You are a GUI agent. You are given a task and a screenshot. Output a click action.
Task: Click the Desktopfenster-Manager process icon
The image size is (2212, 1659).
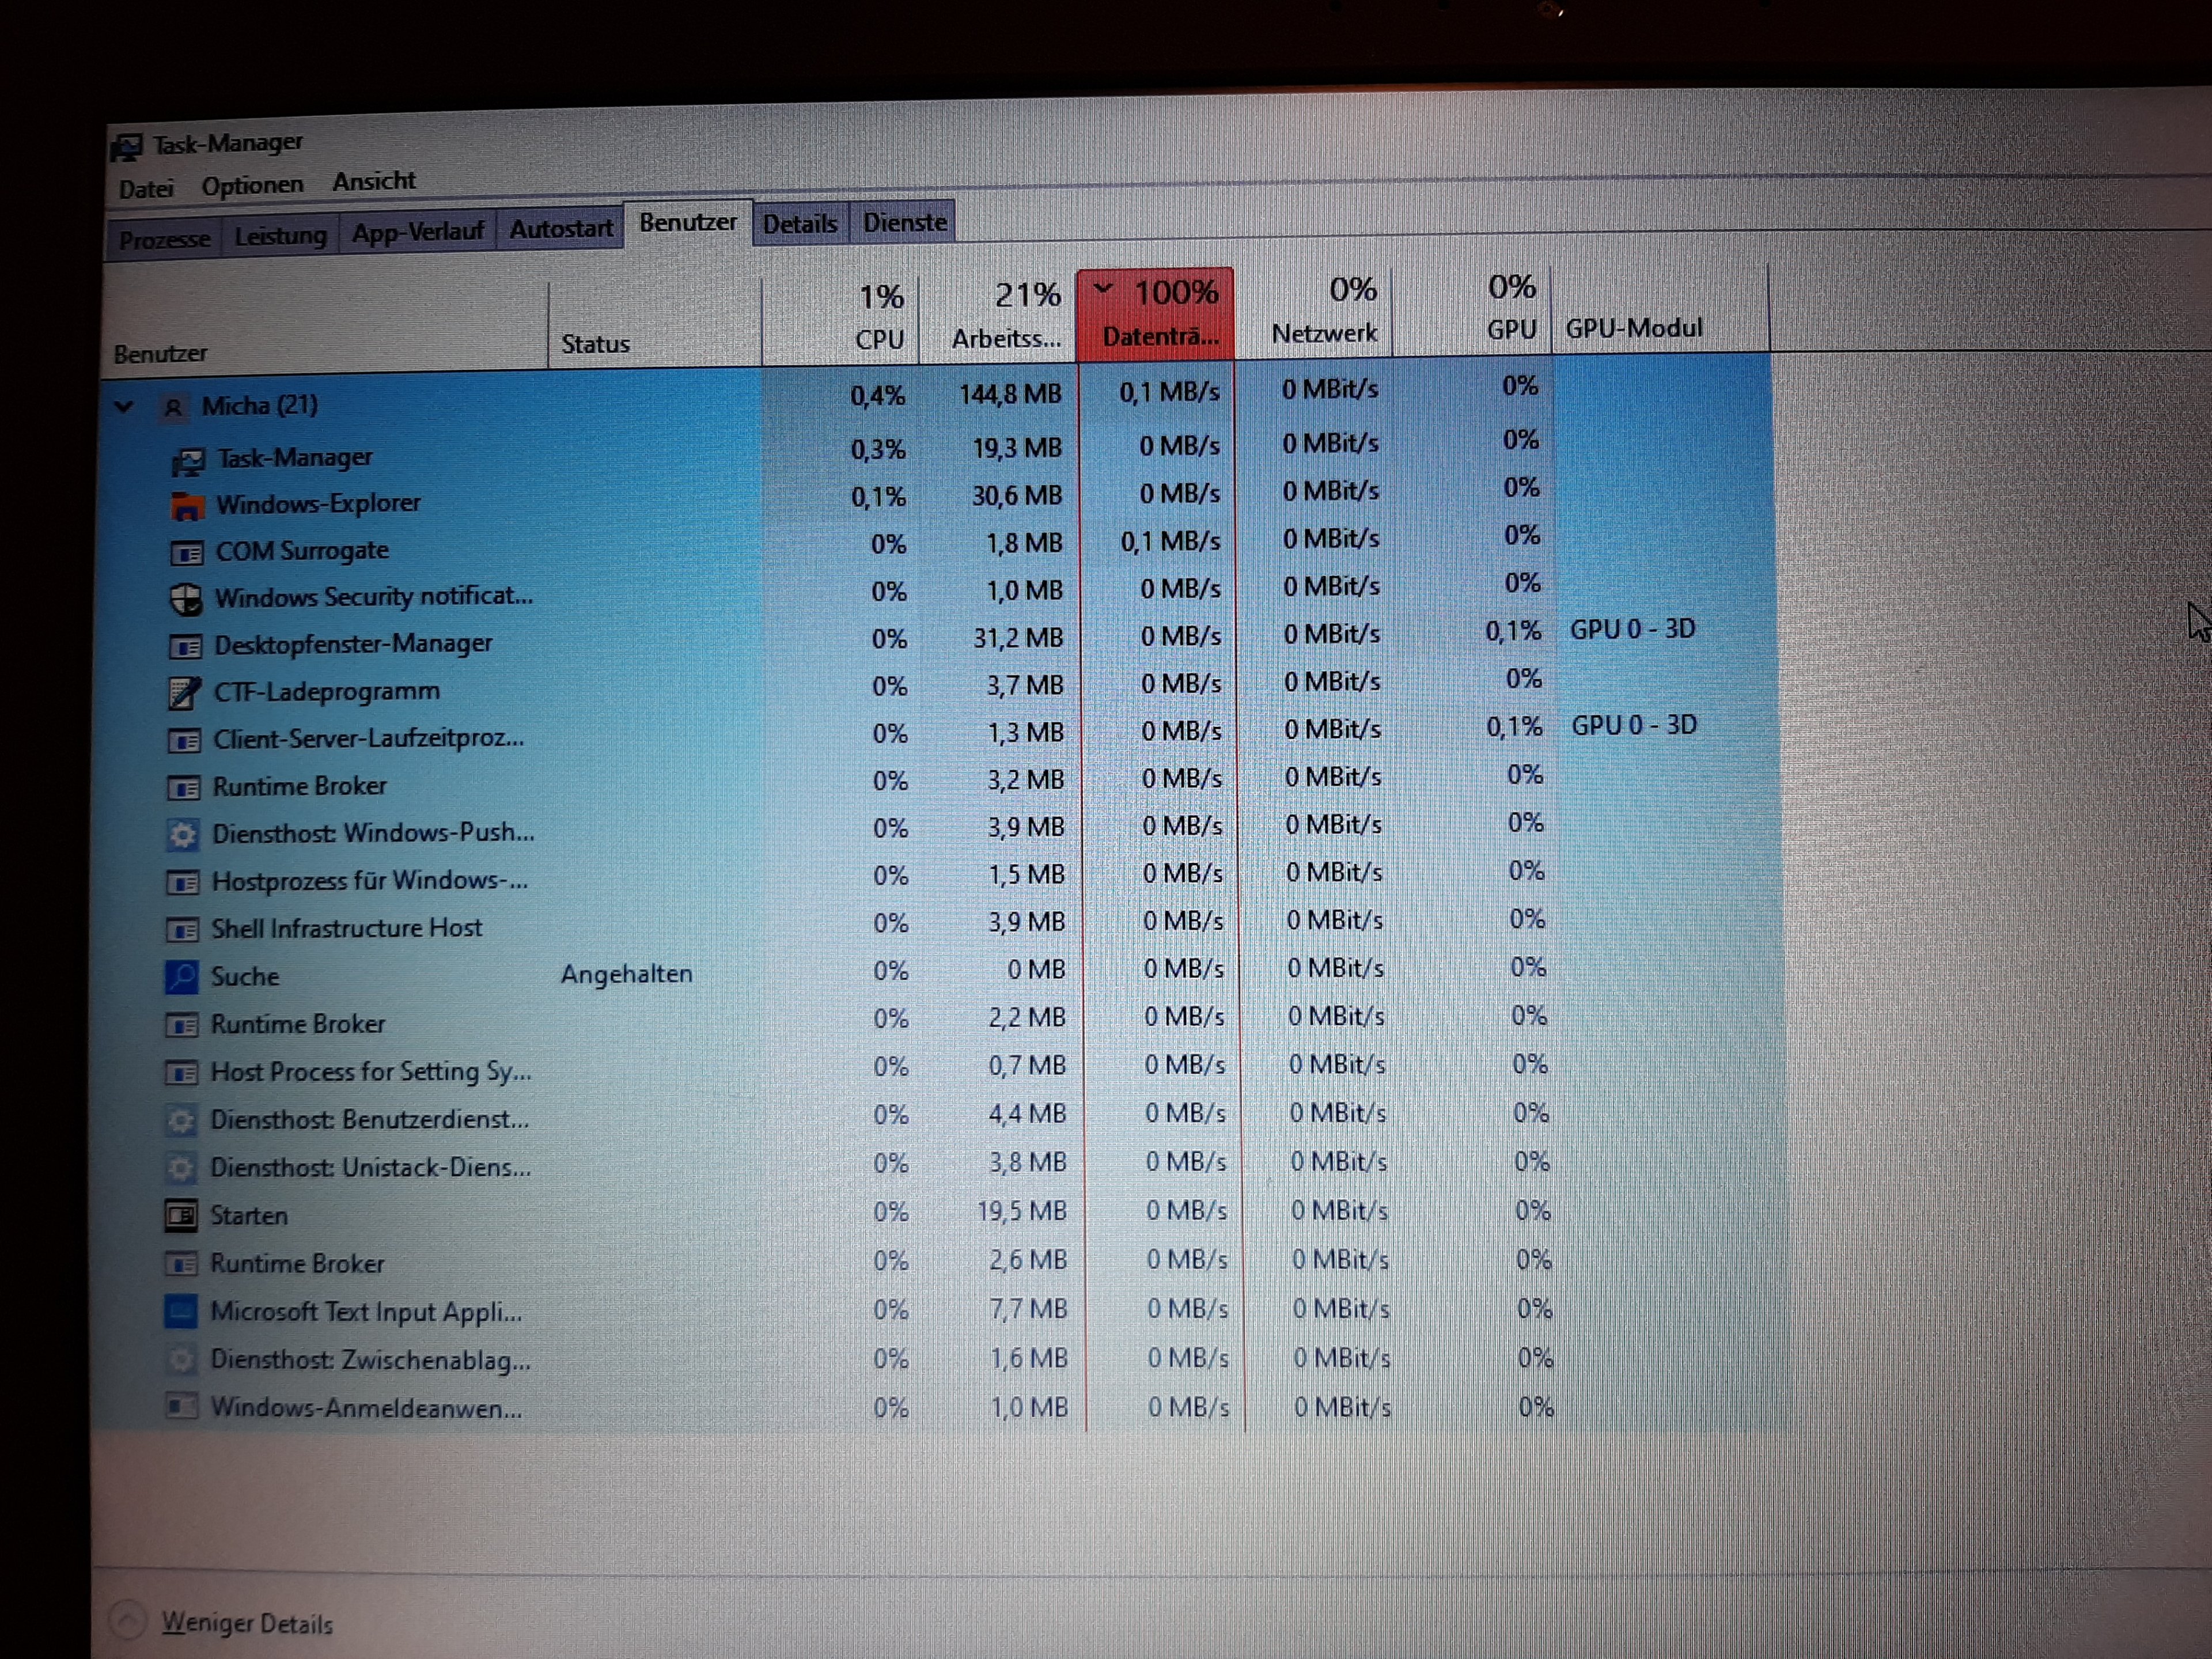pyautogui.click(x=185, y=647)
